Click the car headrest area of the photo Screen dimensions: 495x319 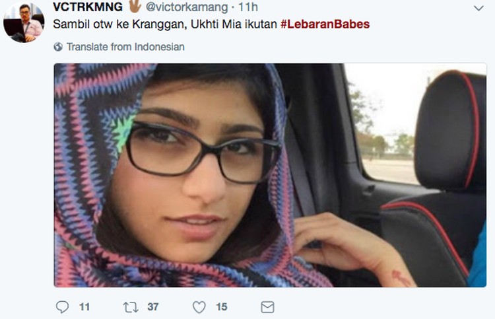pyautogui.click(x=449, y=131)
